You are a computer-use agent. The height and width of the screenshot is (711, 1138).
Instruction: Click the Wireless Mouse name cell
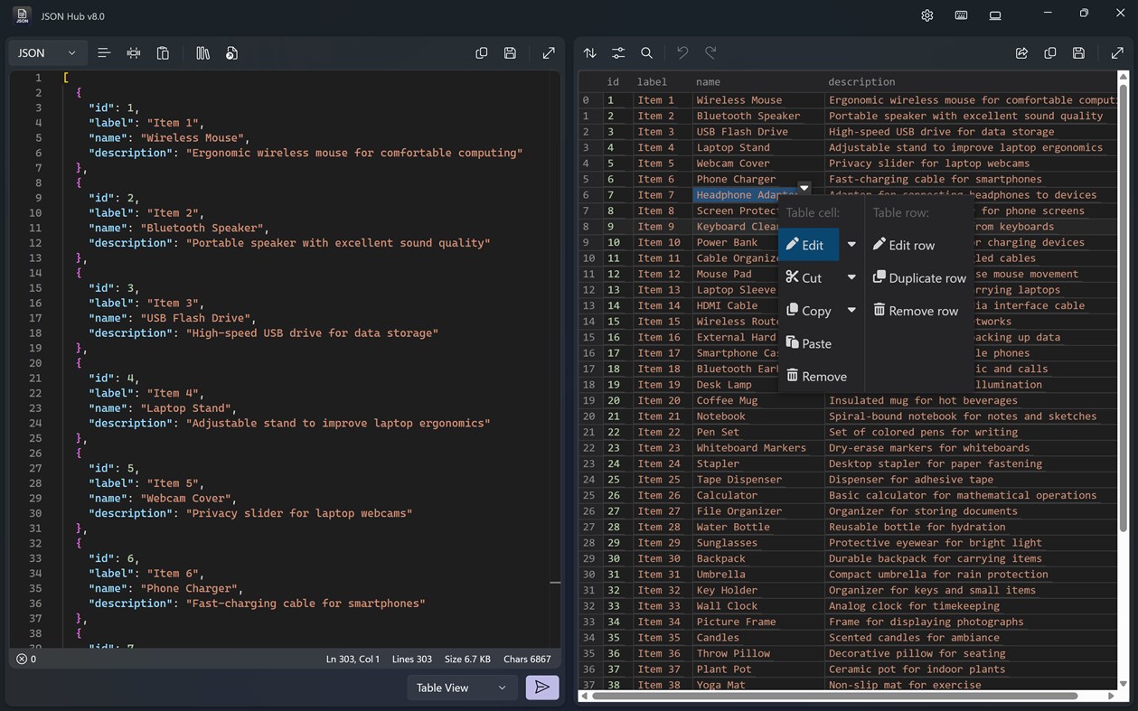click(x=758, y=100)
